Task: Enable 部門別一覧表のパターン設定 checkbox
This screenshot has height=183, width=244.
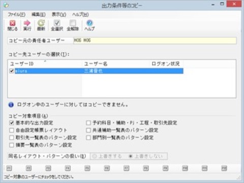Action: [88, 138]
